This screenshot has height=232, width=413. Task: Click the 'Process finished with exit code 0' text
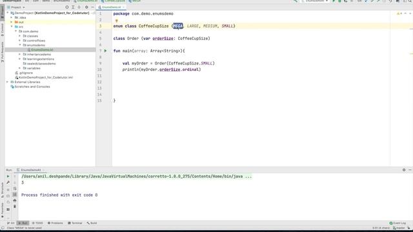[x=59, y=195]
